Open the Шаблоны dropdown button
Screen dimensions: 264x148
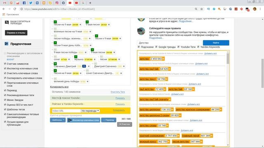coord(58,120)
